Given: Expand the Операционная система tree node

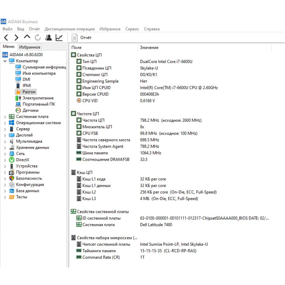Looking at the screenshot, I should 5,123.
